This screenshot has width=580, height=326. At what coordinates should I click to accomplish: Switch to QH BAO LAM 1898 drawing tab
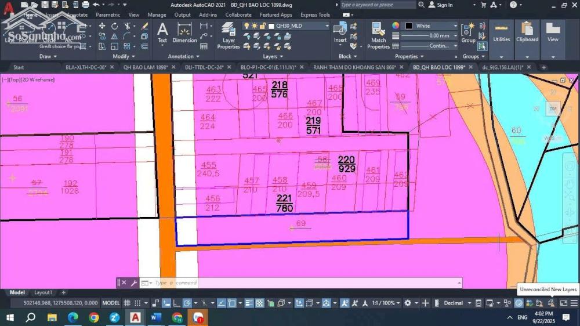point(145,67)
